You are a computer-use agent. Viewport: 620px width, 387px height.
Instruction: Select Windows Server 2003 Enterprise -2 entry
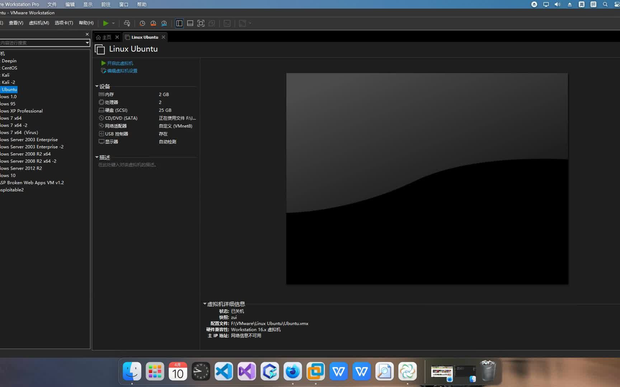coord(32,147)
